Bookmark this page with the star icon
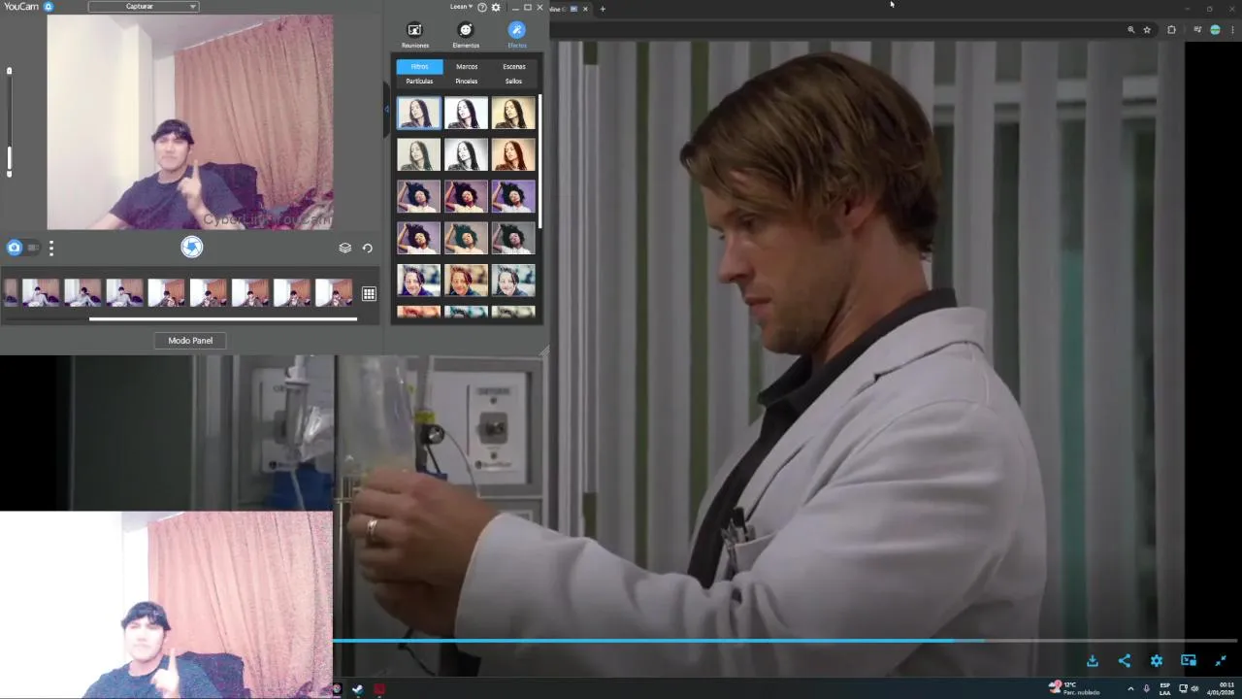 click(1147, 30)
